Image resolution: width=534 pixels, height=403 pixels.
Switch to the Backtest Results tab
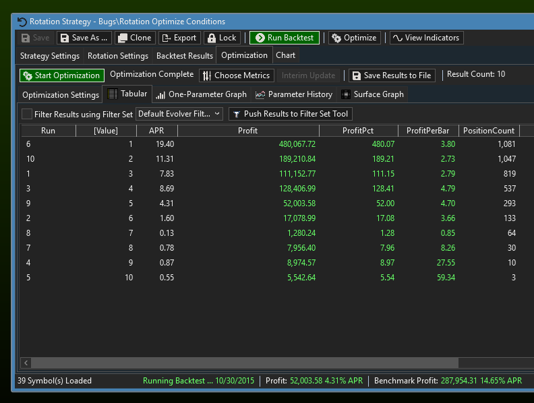coord(184,56)
